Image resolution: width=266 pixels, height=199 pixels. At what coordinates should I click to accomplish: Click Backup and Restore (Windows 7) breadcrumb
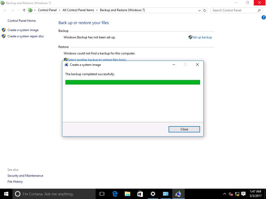[122, 10]
